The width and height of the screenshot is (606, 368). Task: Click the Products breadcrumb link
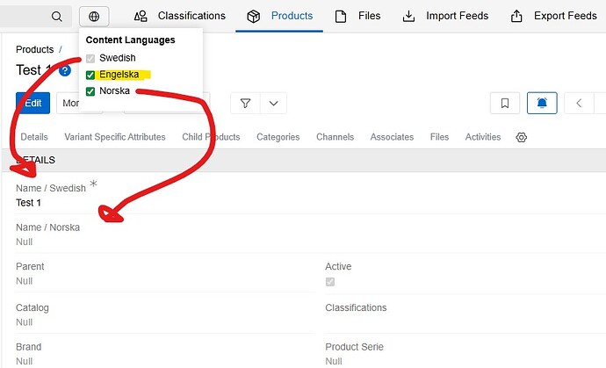[35, 49]
